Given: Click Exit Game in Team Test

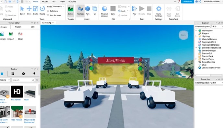Looking at the screenshot, I should point(177,11).
